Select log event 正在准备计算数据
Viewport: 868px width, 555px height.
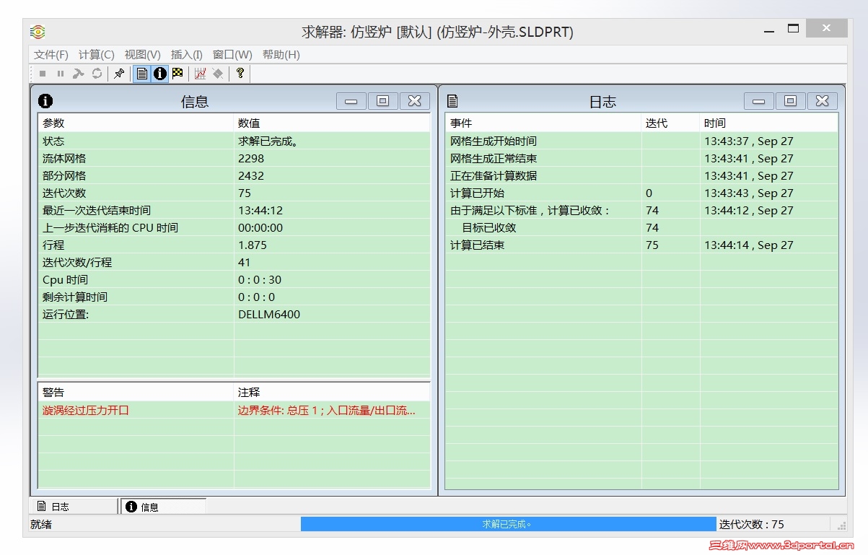(641, 176)
